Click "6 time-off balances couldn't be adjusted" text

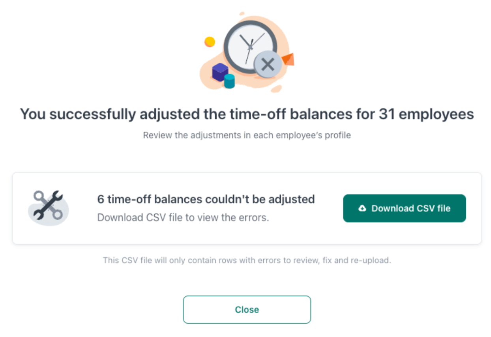206,199
